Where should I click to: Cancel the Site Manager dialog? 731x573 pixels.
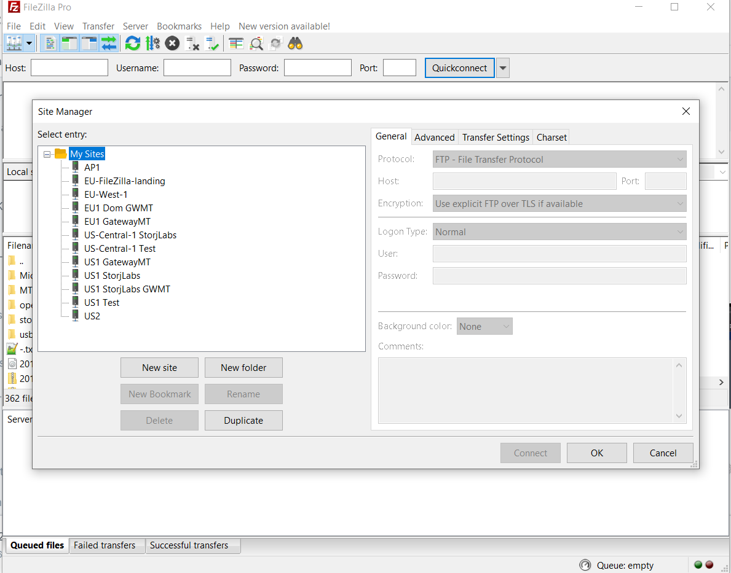tap(663, 453)
